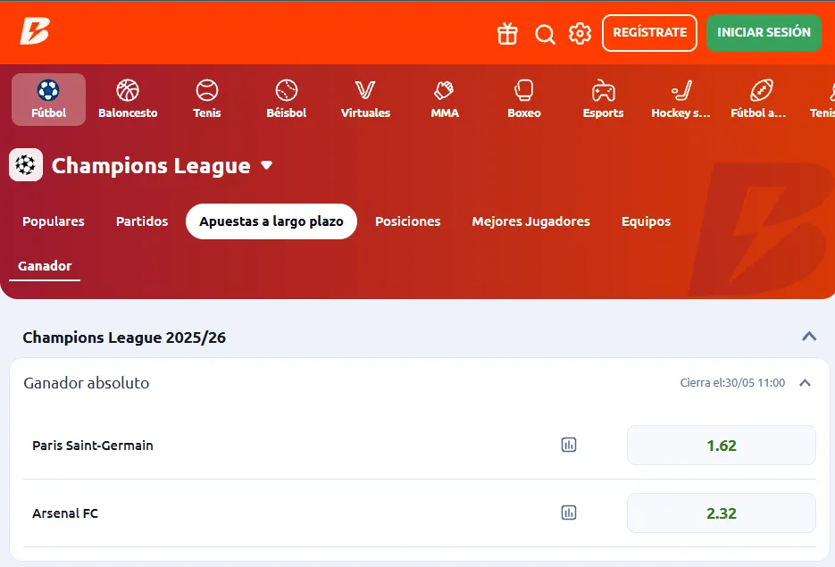Image resolution: width=835 pixels, height=567 pixels.
Task: Collapse the Champions League 2025/26 section
Action: [809, 337]
